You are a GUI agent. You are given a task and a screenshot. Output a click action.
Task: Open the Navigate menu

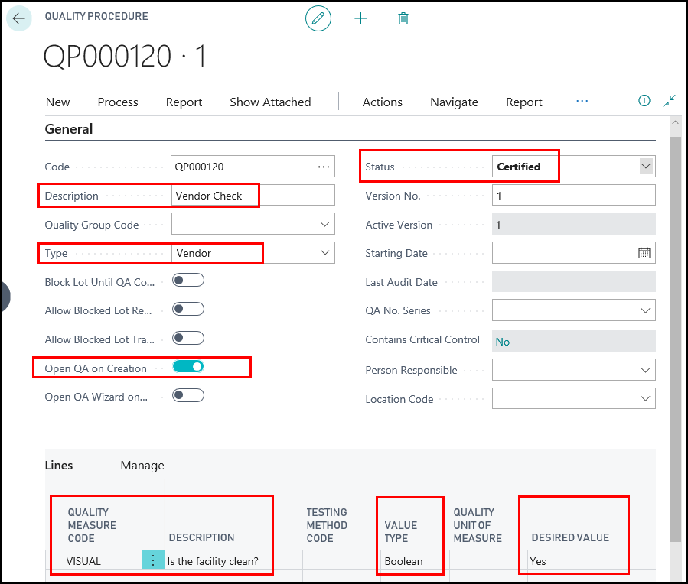point(454,102)
